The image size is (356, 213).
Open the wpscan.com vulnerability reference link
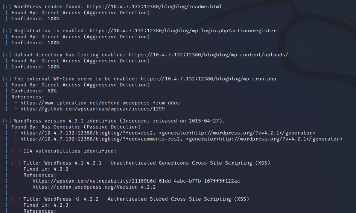(x=136, y=181)
